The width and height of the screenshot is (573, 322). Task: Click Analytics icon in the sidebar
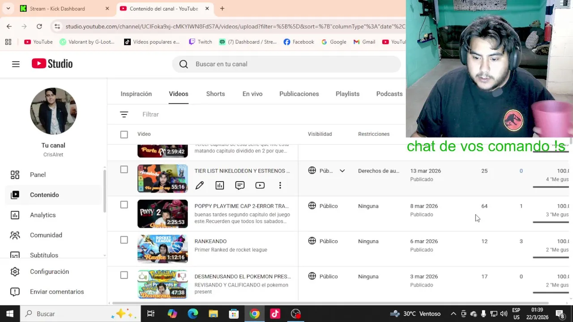[15, 215]
